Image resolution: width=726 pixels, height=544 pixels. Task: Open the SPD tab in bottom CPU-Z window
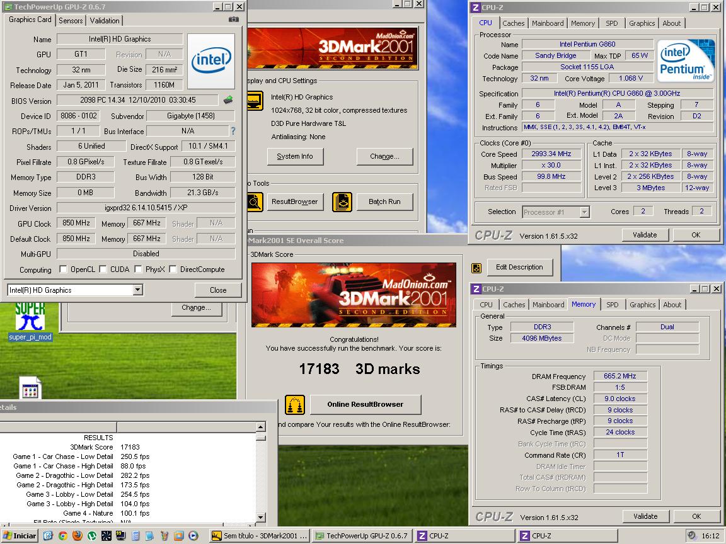[x=612, y=305]
